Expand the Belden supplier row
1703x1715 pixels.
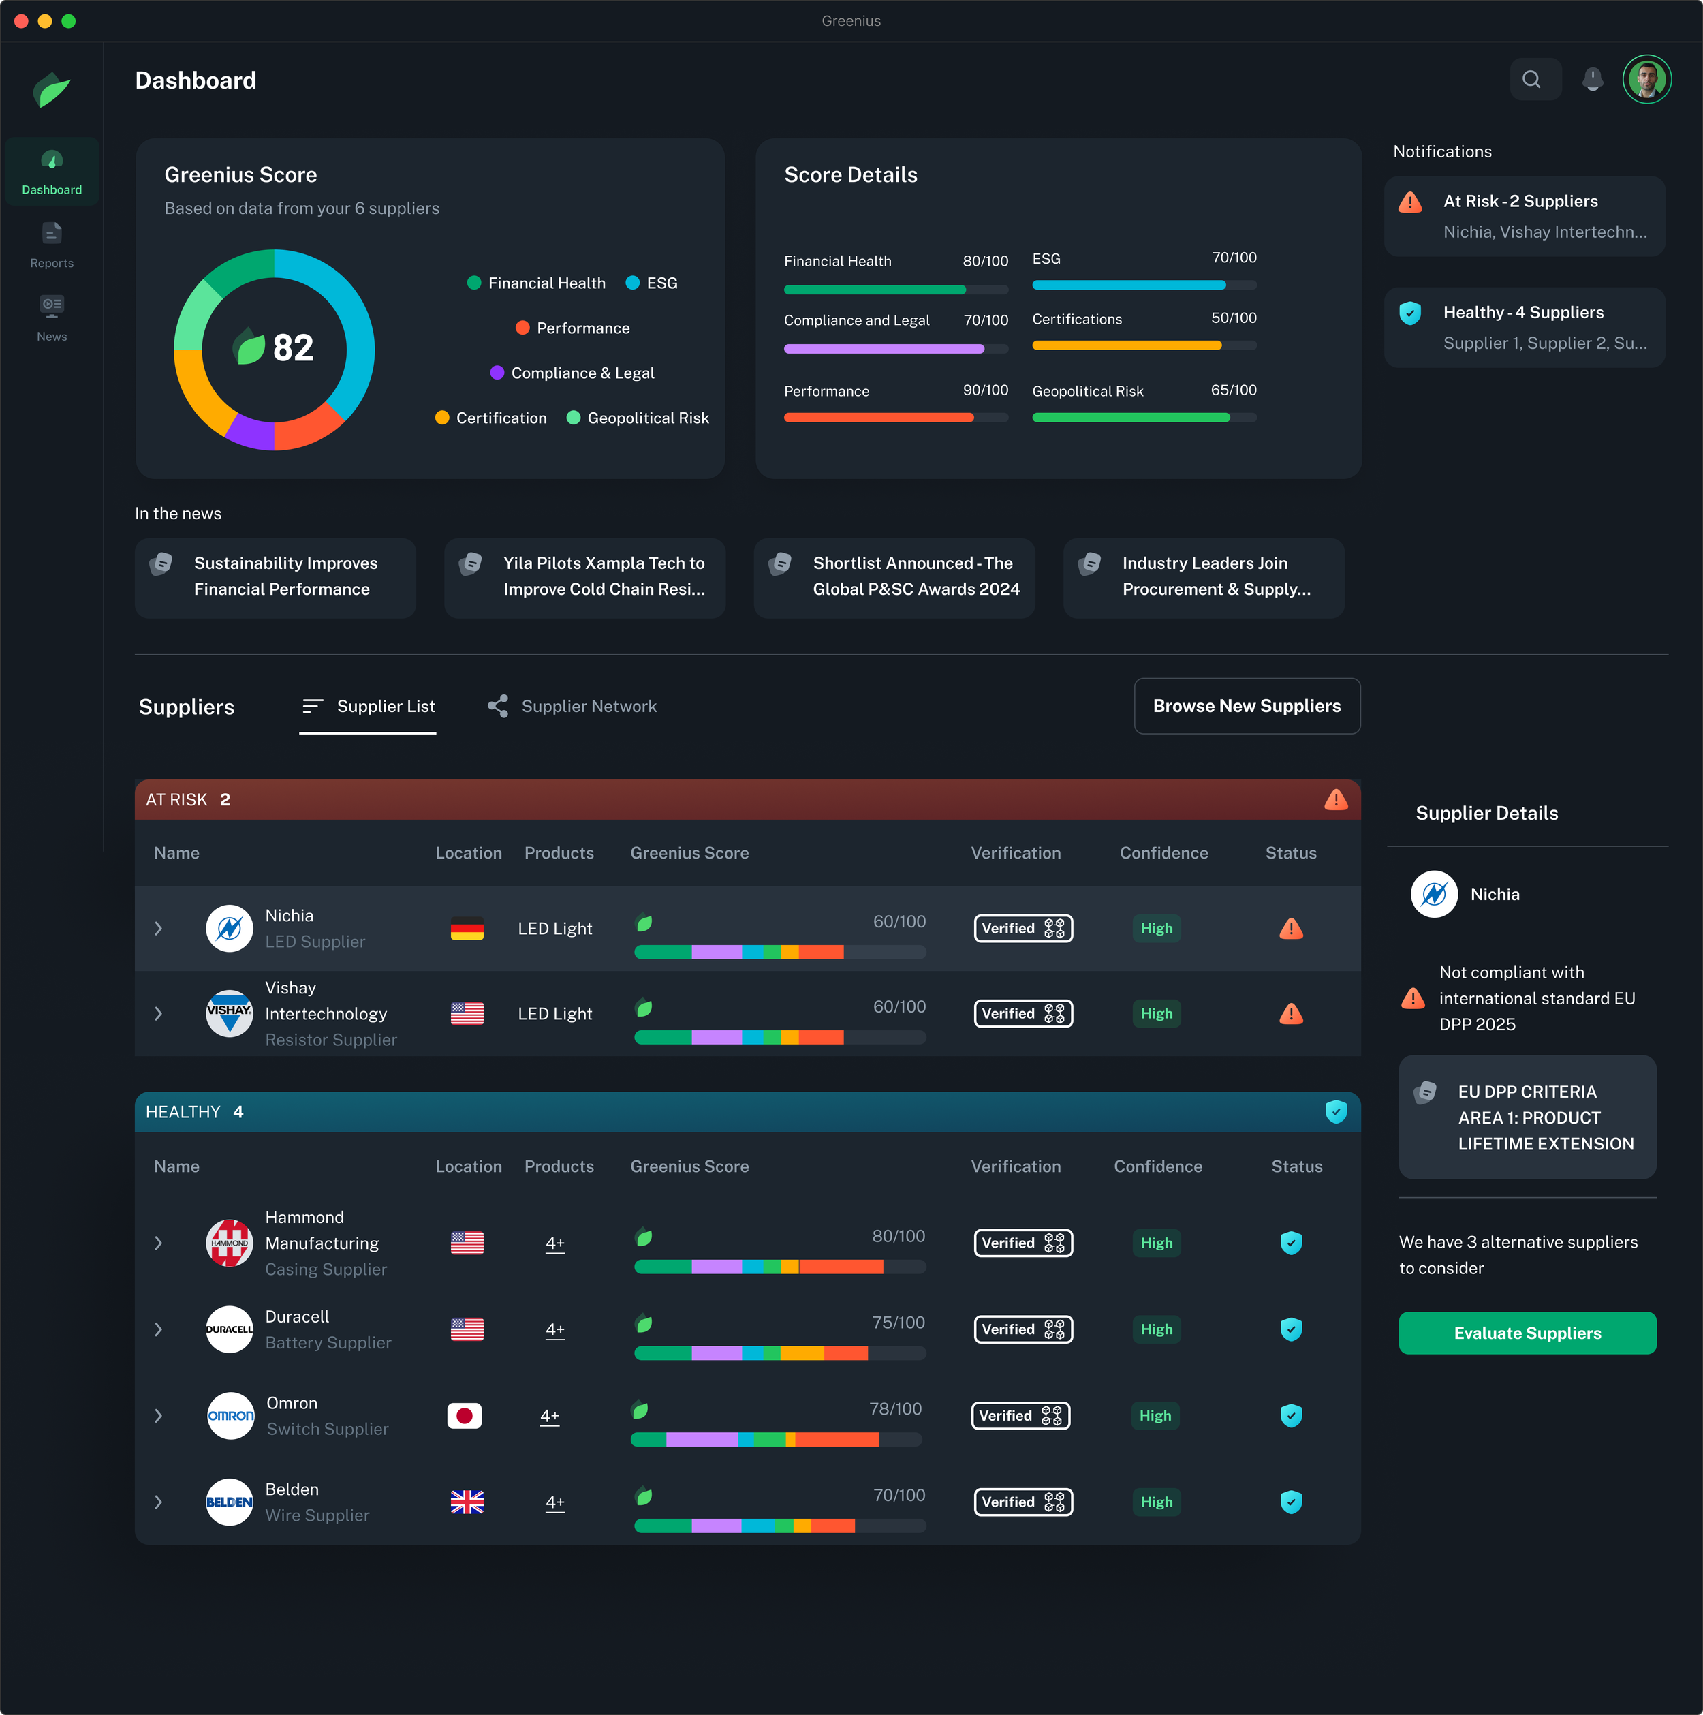point(158,1503)
